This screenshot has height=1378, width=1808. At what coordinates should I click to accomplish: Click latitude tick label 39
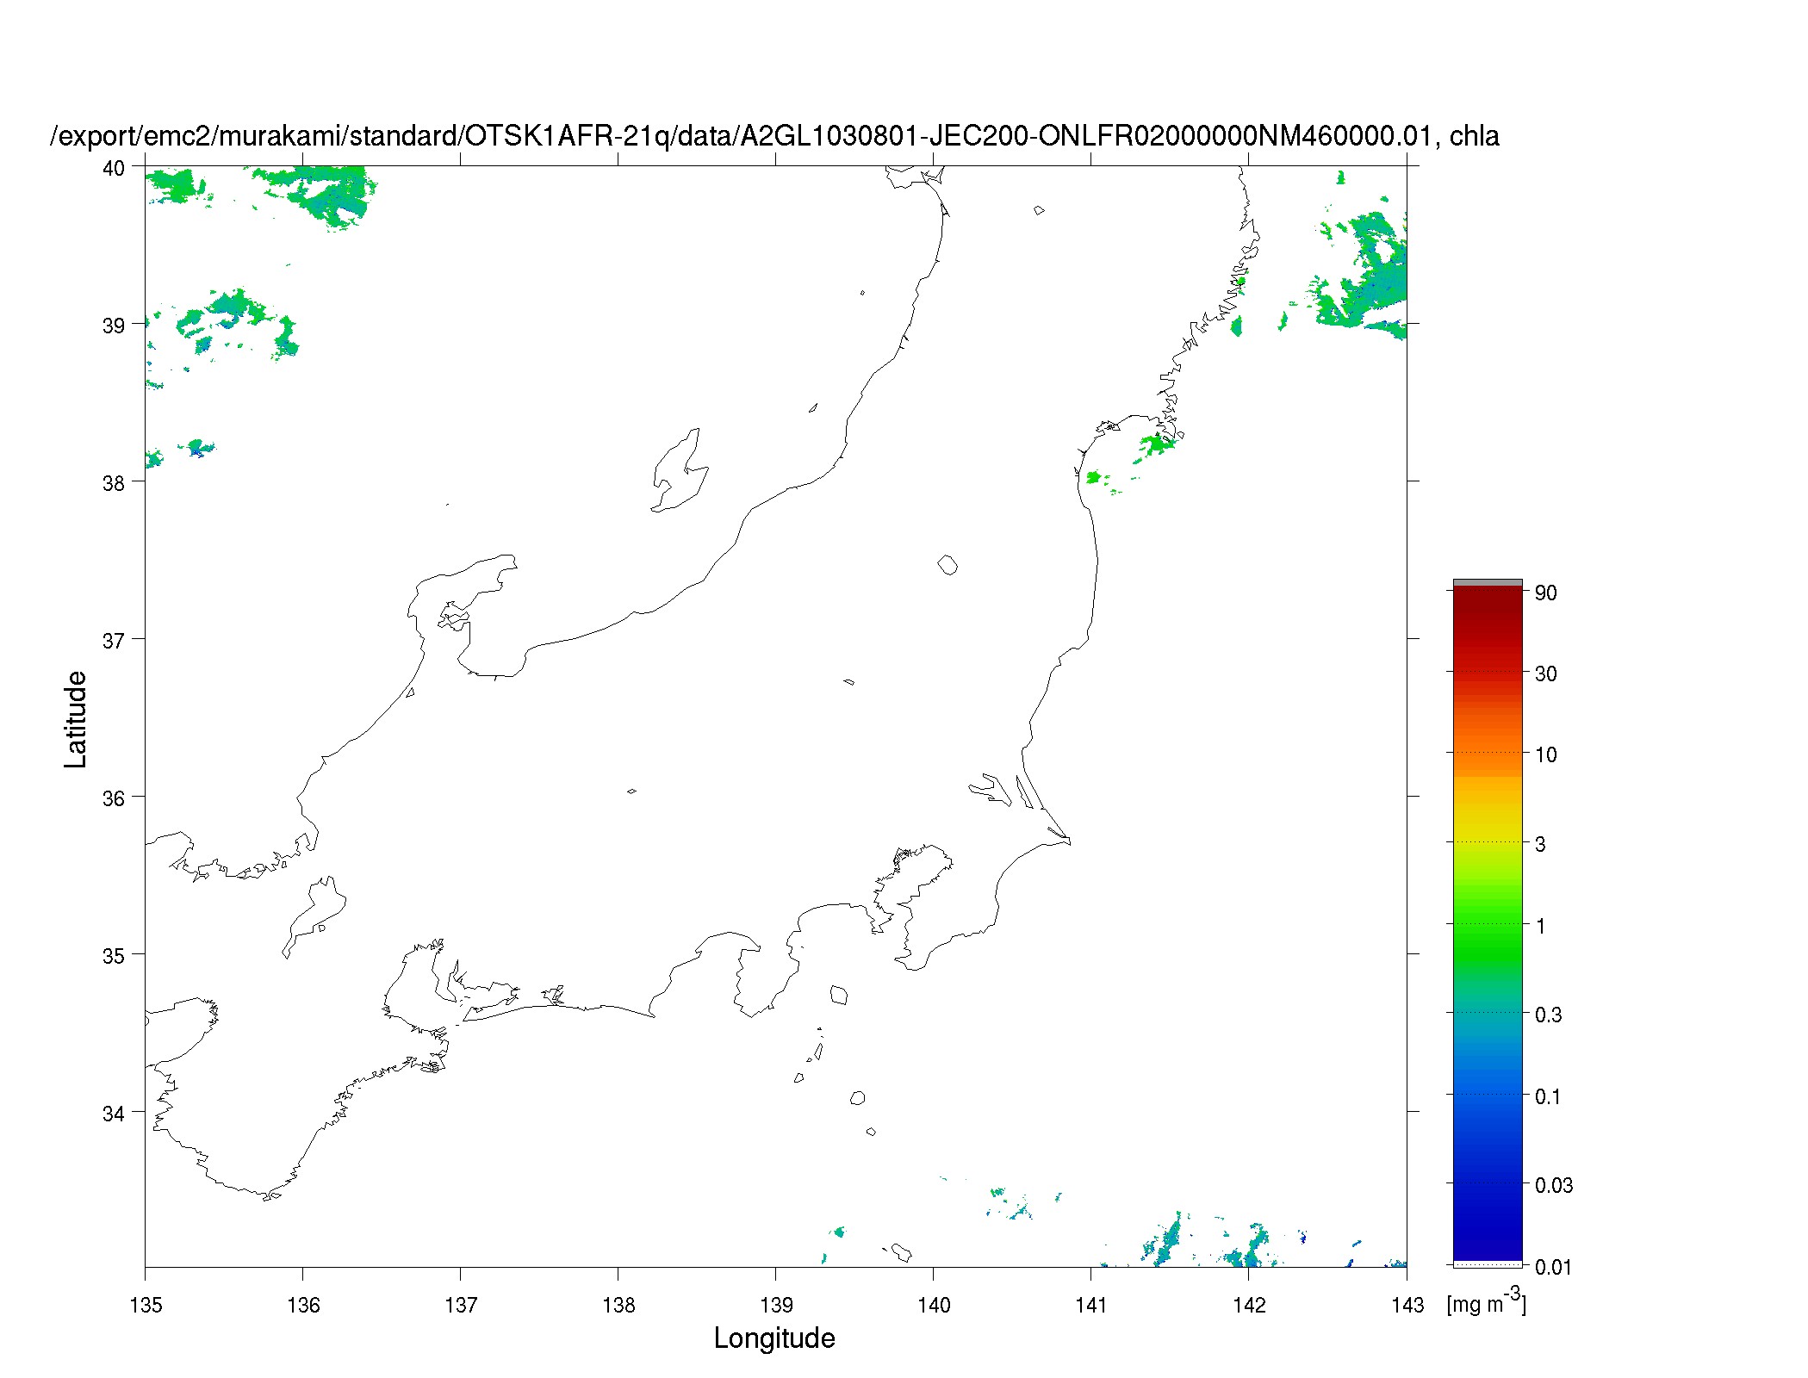click(114, 326)
